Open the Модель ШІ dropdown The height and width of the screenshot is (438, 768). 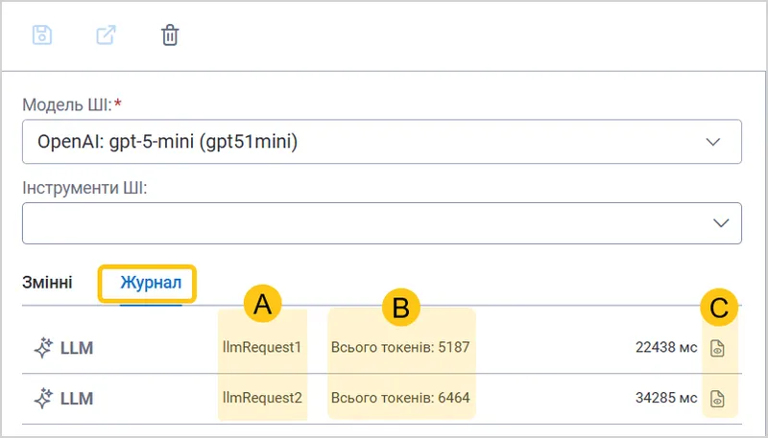coord(381,142)
